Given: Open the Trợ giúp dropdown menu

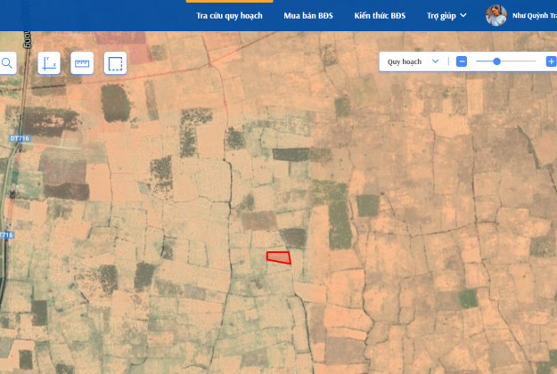Looking at the screenshot, I should coord(446,15).
